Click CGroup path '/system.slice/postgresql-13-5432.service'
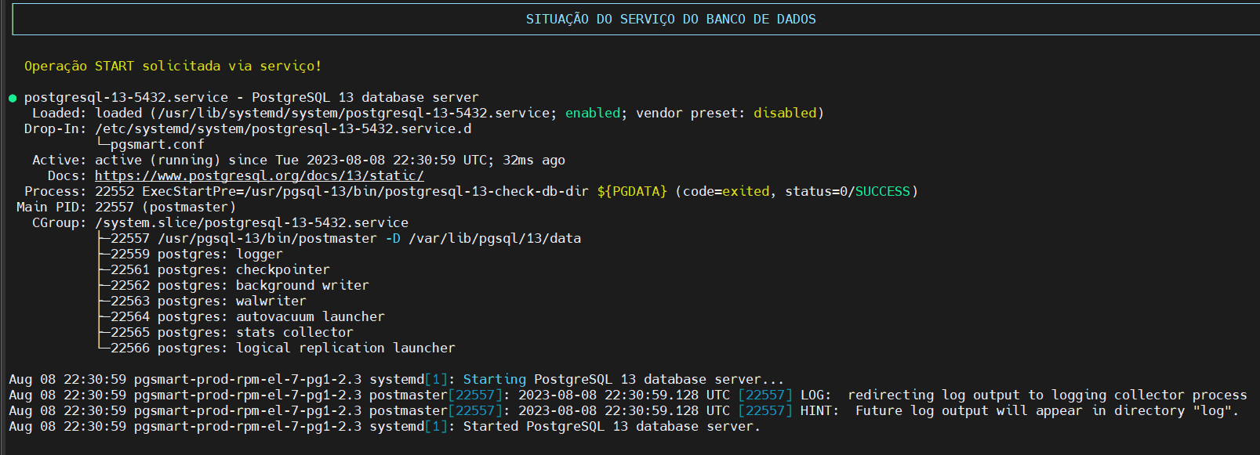This screenshot has height=455, width=1260. click(252, 222)
